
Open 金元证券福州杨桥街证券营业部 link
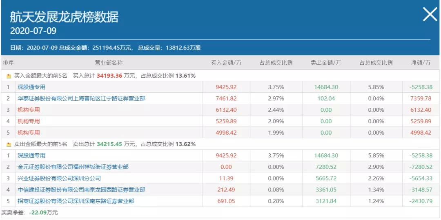73,167
